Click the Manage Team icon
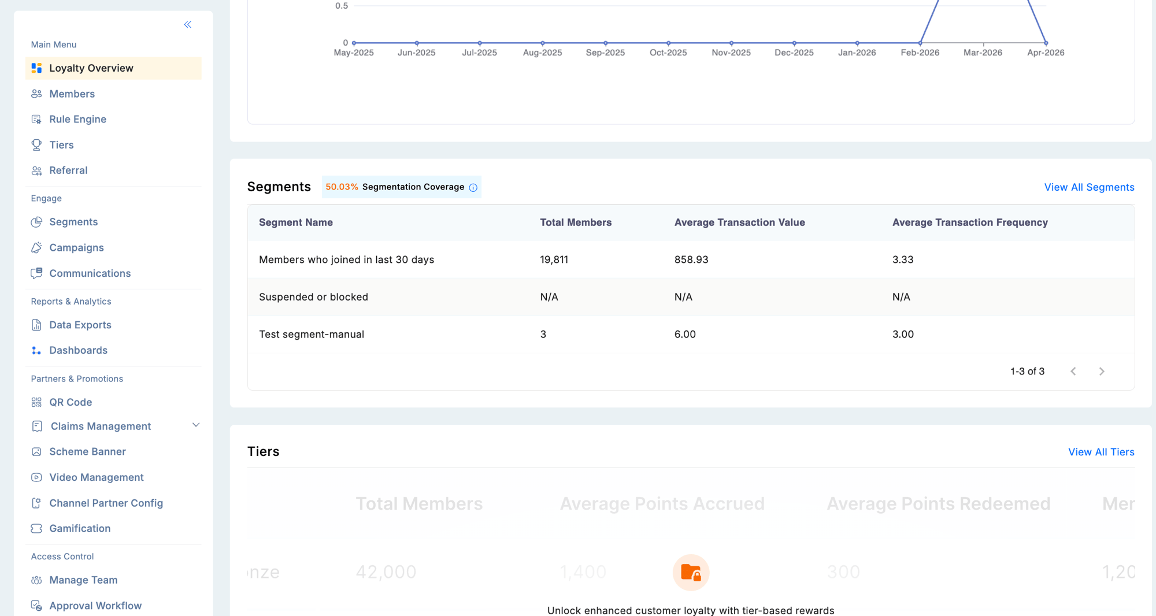Screen dimensions: 1156x616 tap(36, 580)
